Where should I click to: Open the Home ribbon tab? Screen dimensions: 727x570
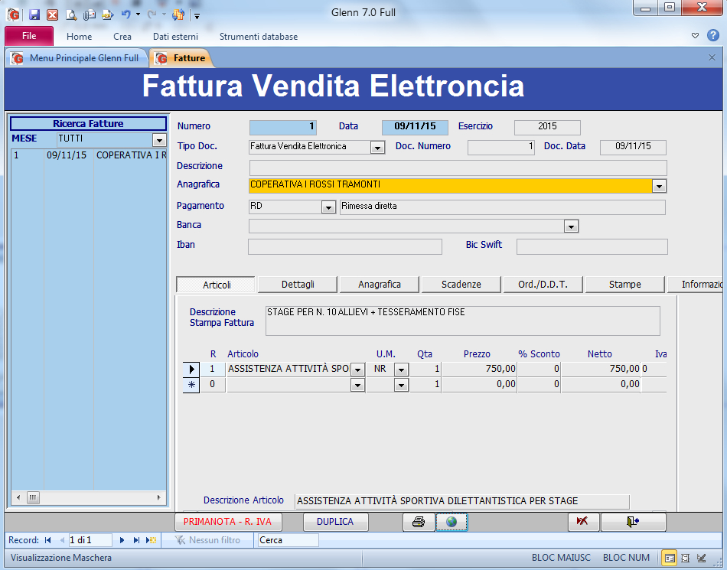(80, 36)
